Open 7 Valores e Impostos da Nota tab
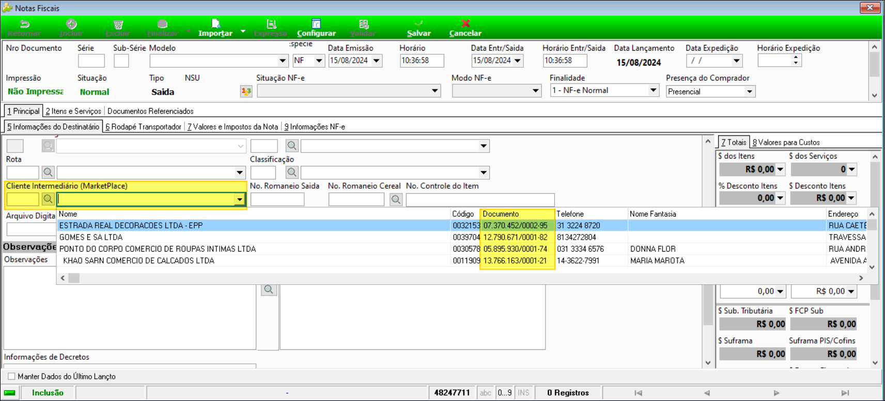Image resolution: width=885 pixels, height=401 pixels. pyautogui.click(x=232, y=127)
